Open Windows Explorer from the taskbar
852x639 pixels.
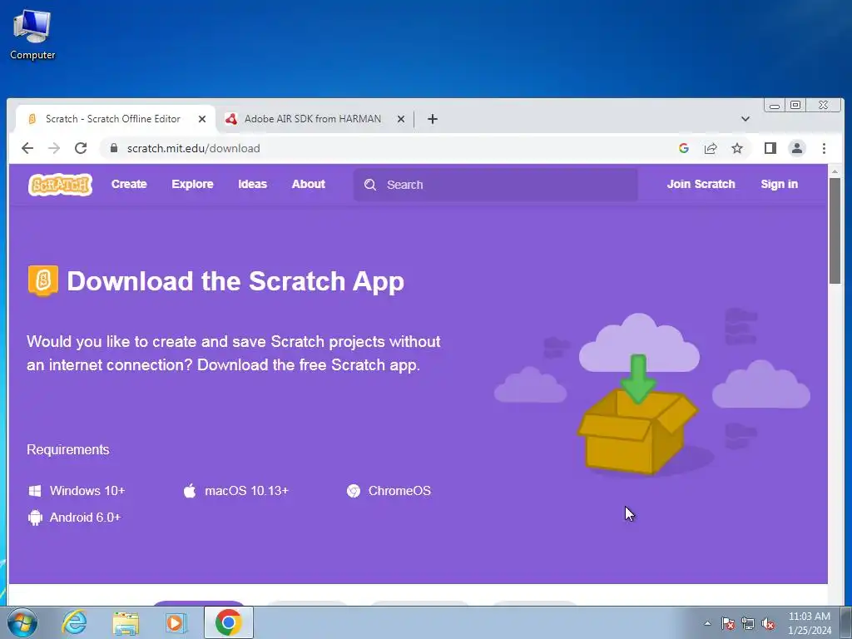(x=126, y=622)
